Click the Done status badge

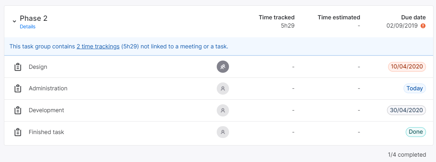tap(416, 132)
